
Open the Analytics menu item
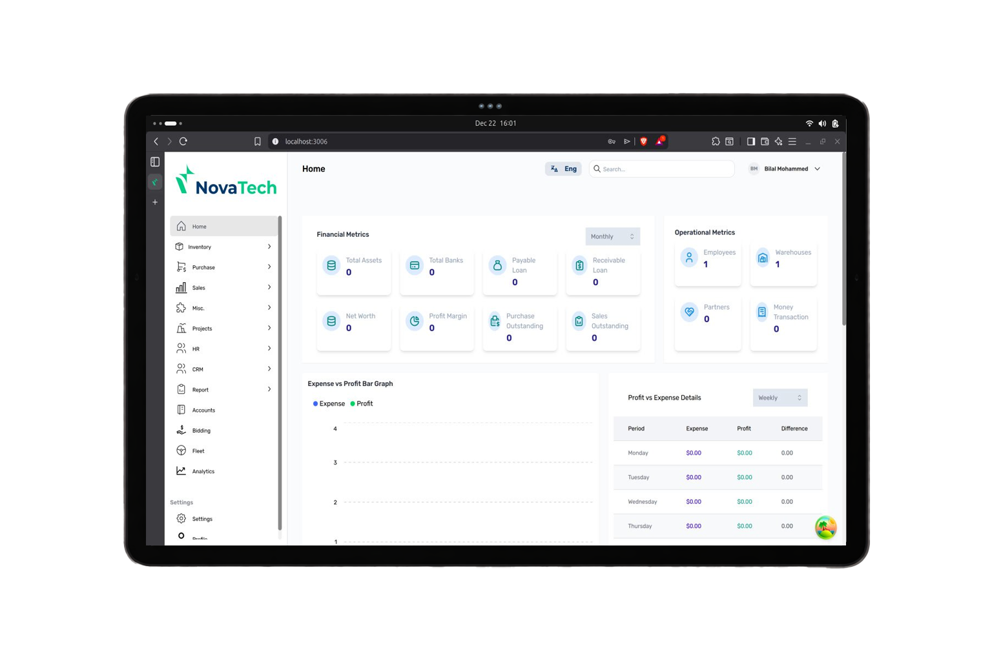pyautogui.click(x=223, y=471)
